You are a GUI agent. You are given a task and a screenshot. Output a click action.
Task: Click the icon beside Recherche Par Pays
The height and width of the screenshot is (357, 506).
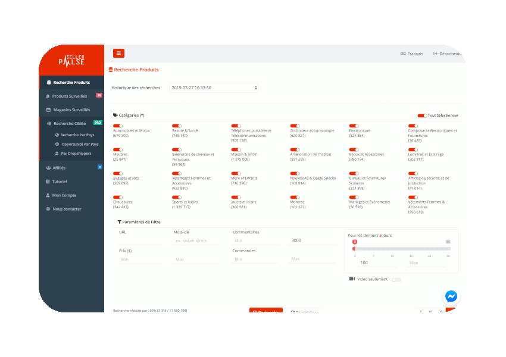57,135
